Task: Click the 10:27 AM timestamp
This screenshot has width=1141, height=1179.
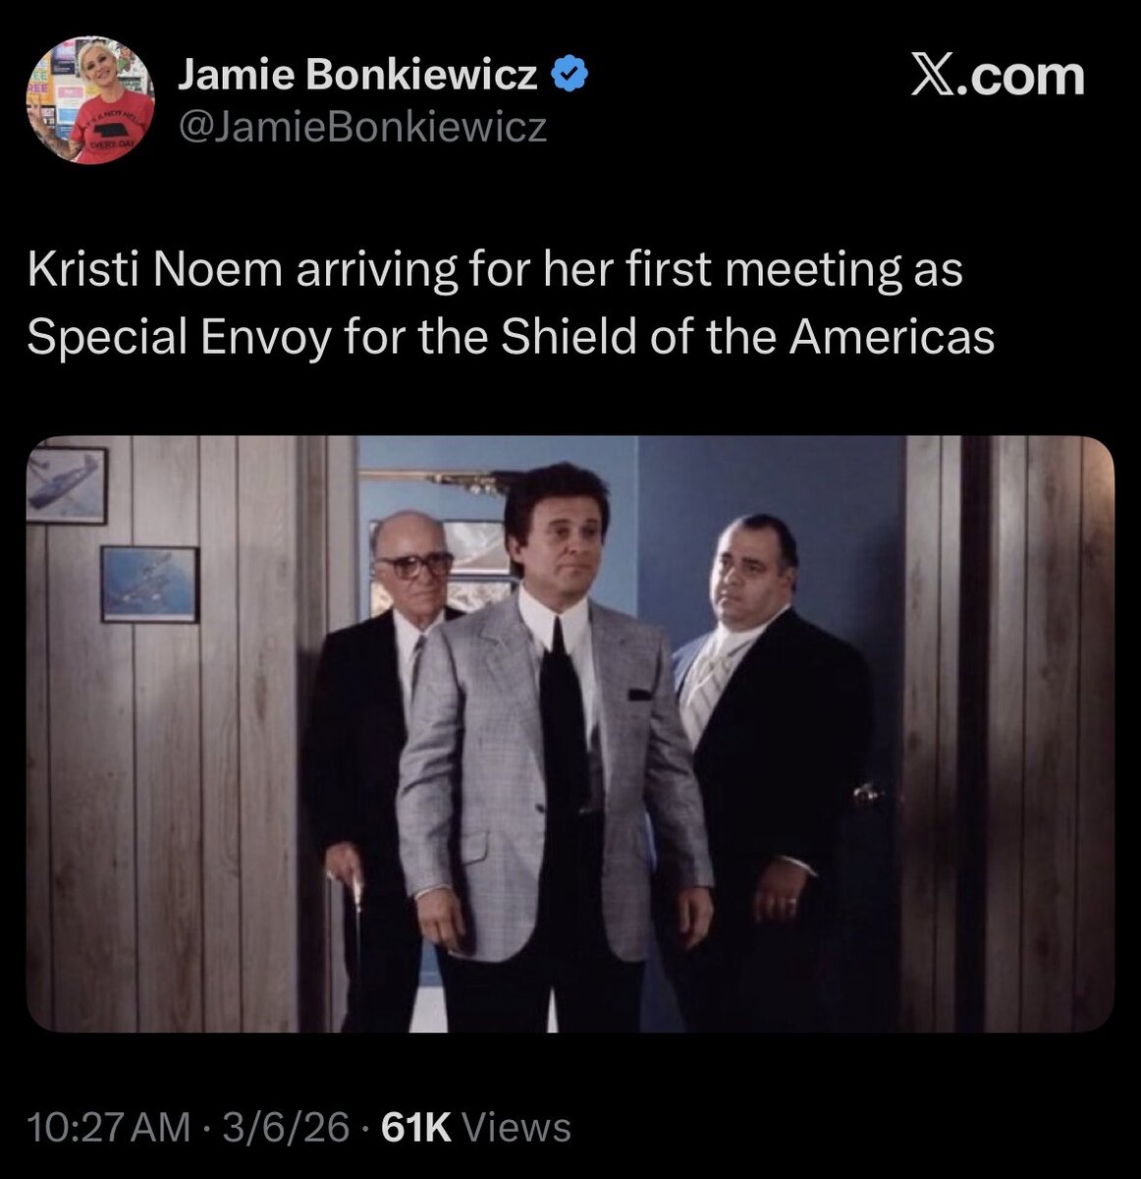Action: pyautogui.click(x=110, y=1128)
